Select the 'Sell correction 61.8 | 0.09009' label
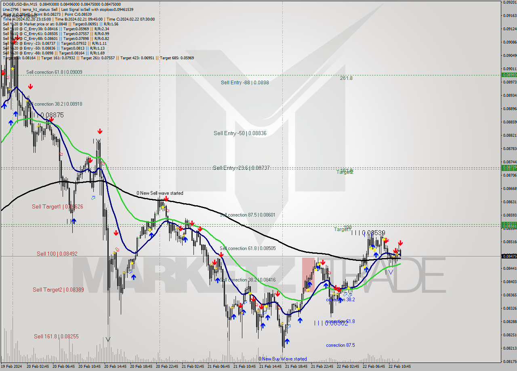Viewport: 517px width, 371px height. (54, 72)
